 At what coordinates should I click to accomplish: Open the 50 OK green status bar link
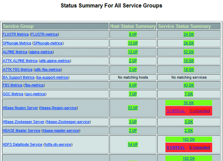(189, 103)
